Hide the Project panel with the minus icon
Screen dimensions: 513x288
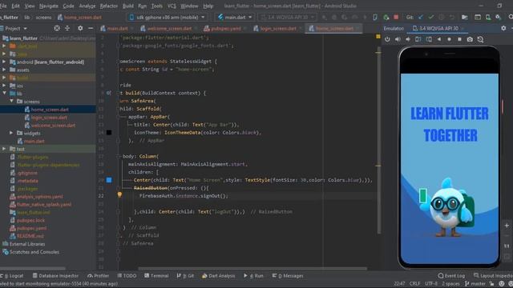pos(91,29)
